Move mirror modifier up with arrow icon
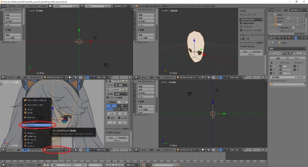 tap(298, 53)
